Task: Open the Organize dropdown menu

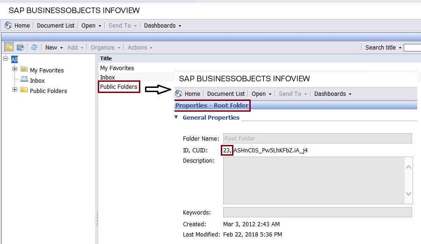Action: [106, 48]
